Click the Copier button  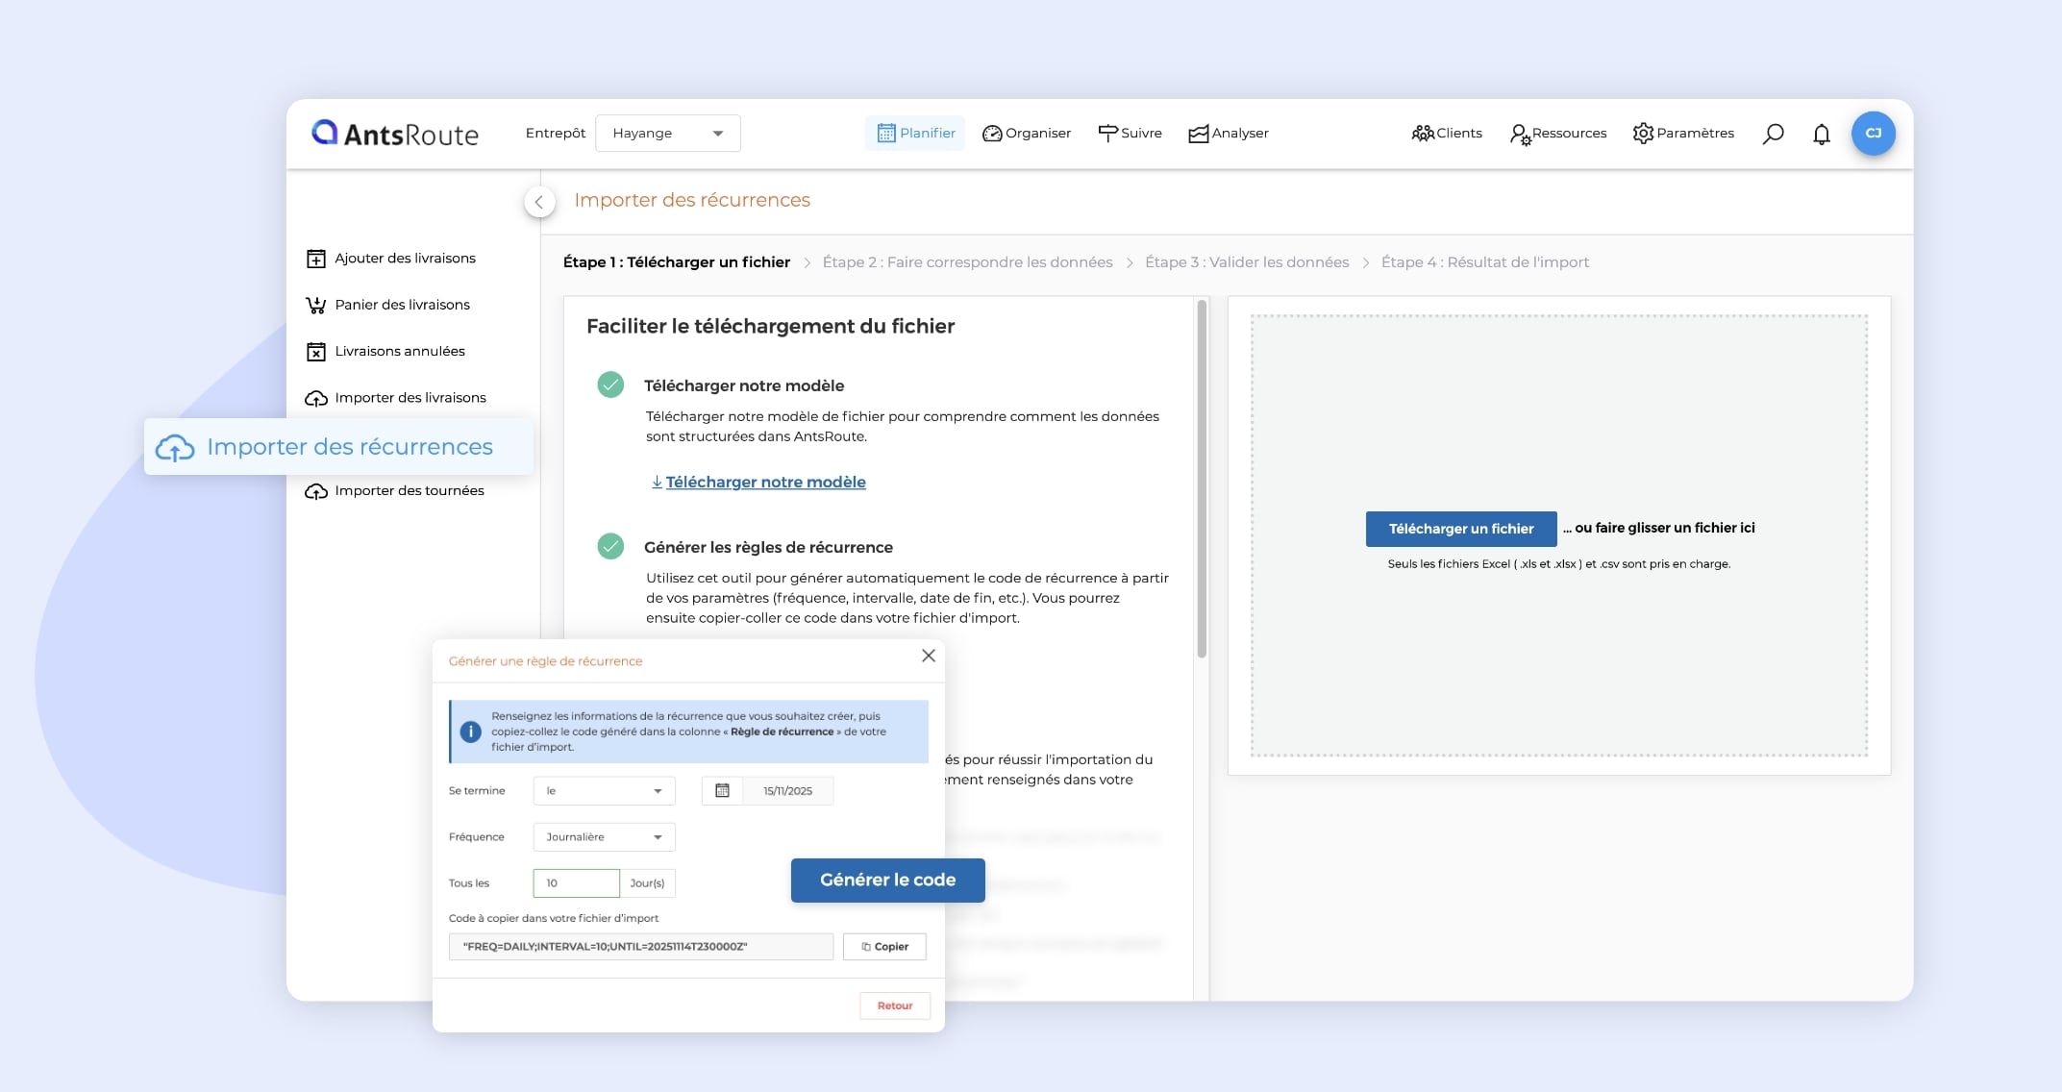point(884,946)
